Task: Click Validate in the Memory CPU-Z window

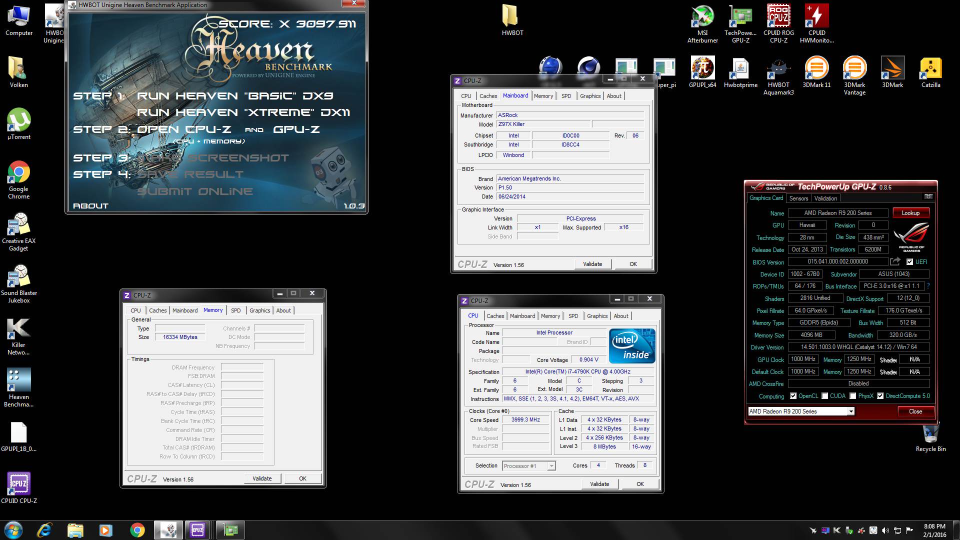Action: pyautogui.click(x=262, y=478)
